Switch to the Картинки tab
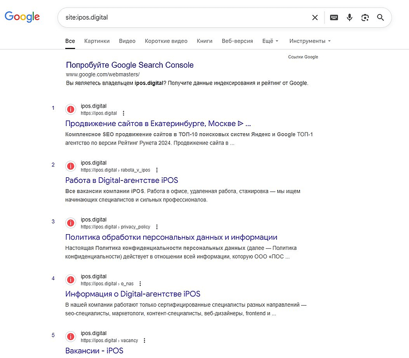 tap(97, 41)
